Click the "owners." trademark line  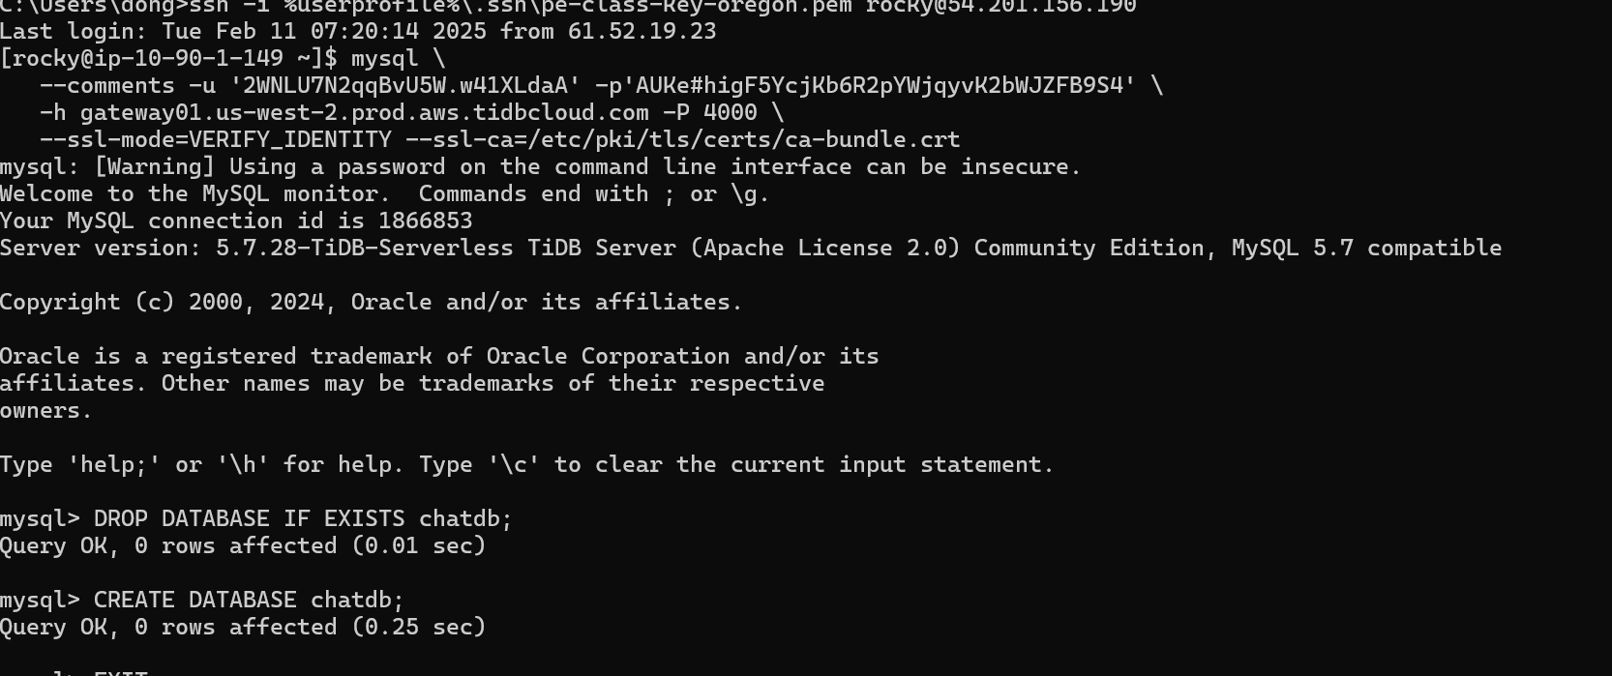(46, 410)
